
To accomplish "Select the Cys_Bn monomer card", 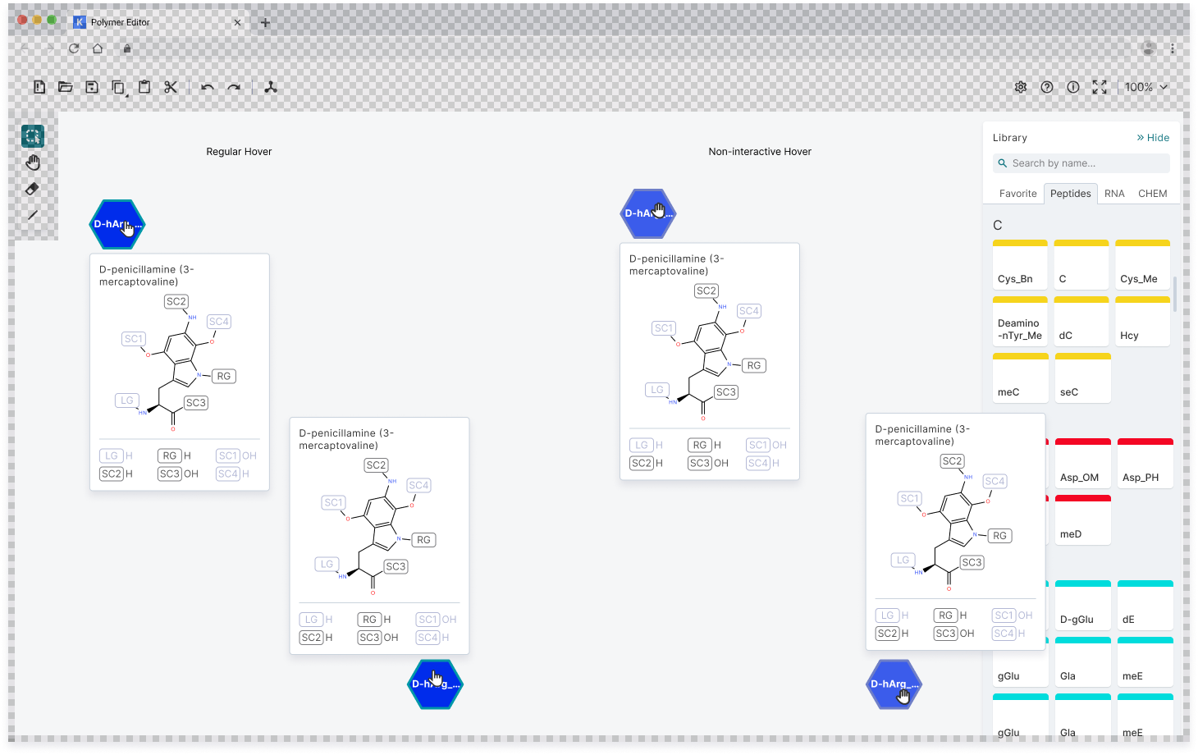I will (1020, 264).
